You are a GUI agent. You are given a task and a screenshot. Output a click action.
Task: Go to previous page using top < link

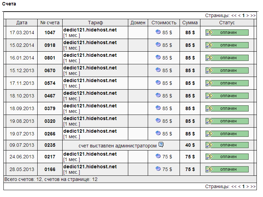(239, 16)
